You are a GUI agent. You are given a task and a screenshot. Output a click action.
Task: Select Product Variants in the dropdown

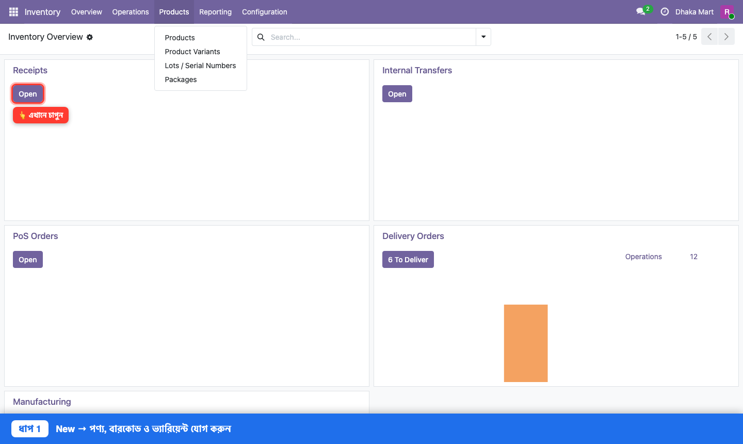coord(201,52)
